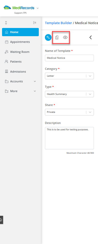This screenshot has height=244, width=98.
Task: Open the Type dropdown showing Health Summary
Action: [69, 94]
